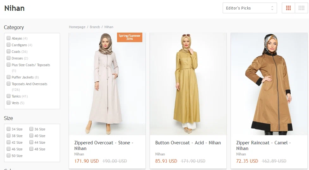The height and width of the screenshot is (170, 309).
Task: Enable the Puffer Jackets filter
Action: tap(9, 77)
